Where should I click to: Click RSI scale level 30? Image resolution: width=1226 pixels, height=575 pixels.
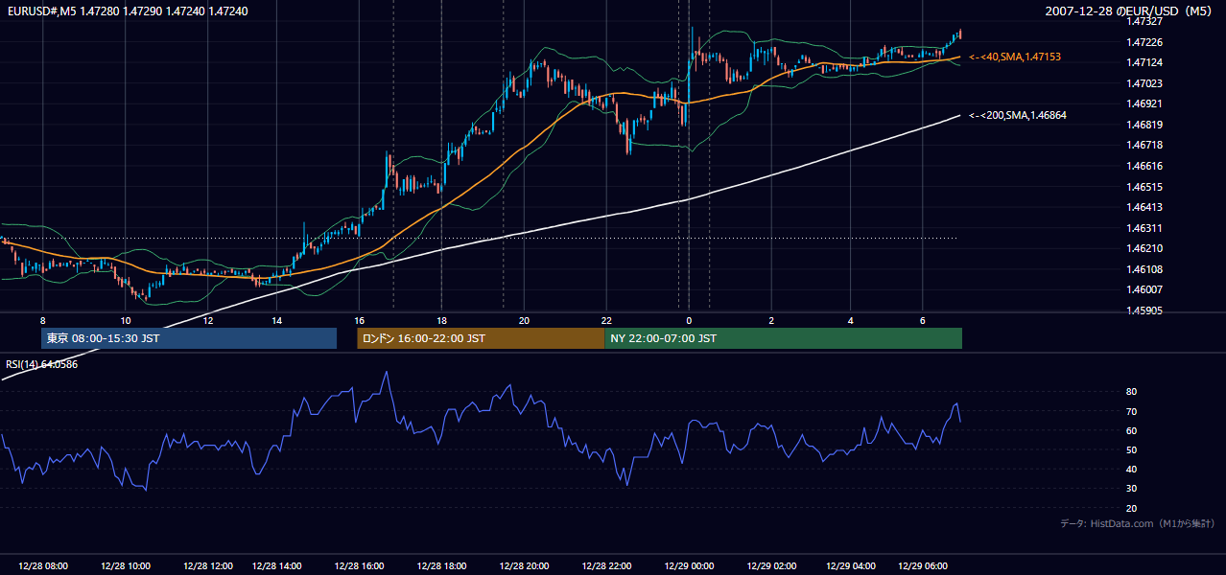pos(1132,489)
